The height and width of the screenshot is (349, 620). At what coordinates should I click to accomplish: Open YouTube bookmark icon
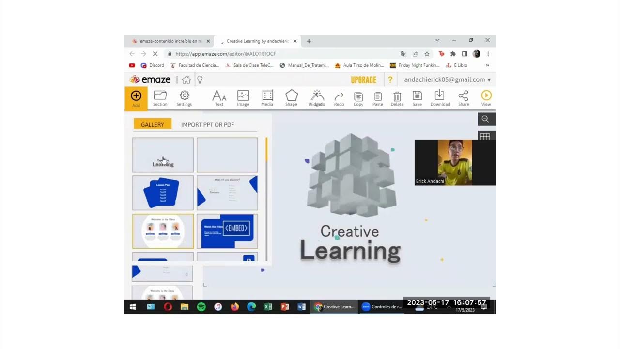pyautogui.click(x=132, y=65)
